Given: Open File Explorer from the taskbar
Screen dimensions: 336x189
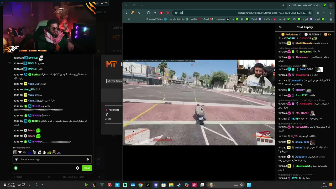Looking at the screenshot, I should [171, 185].
